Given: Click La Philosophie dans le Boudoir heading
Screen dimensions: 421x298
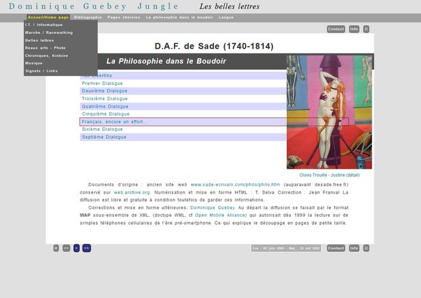Looking at the screenshot, I should pyautogui.click(x=167, y=61).
